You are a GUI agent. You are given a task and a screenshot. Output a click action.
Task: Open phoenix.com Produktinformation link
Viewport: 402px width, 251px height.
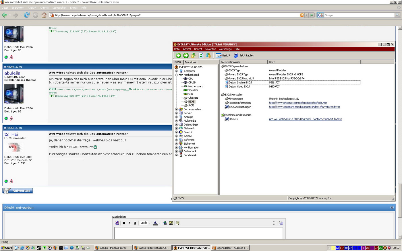point(298,103)
